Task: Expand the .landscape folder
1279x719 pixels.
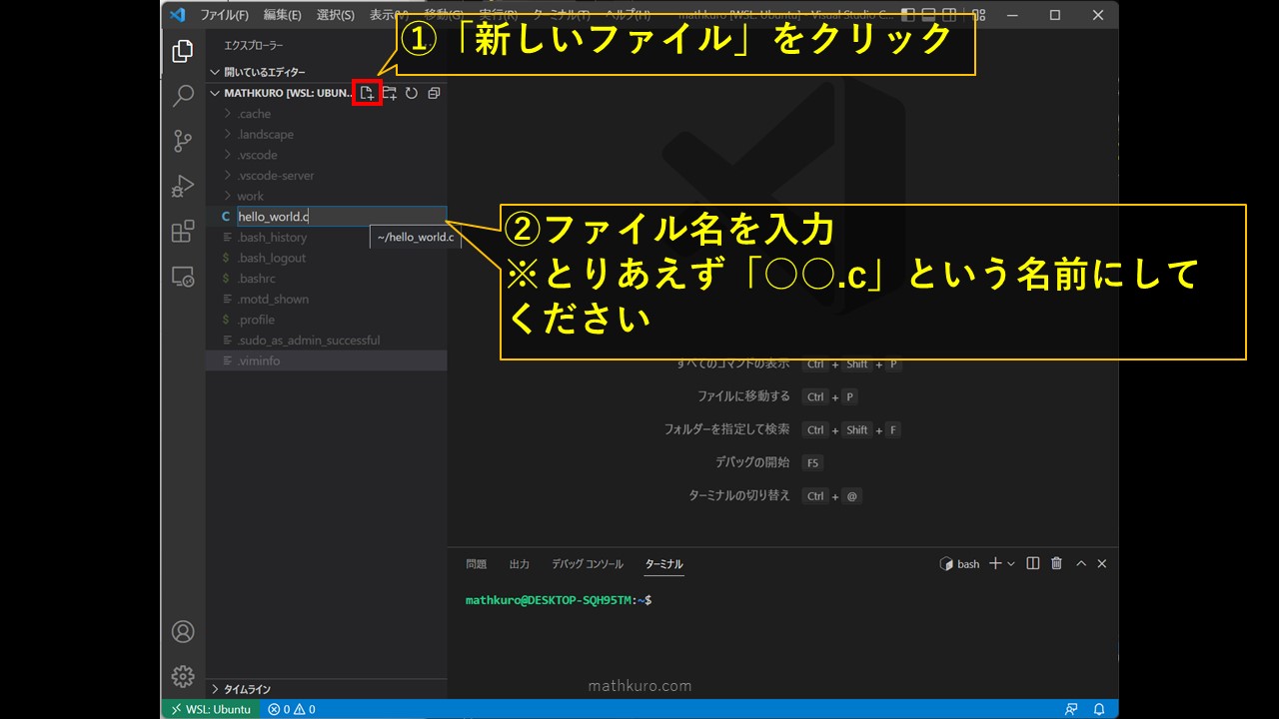Action: click(x=326, y=134)
